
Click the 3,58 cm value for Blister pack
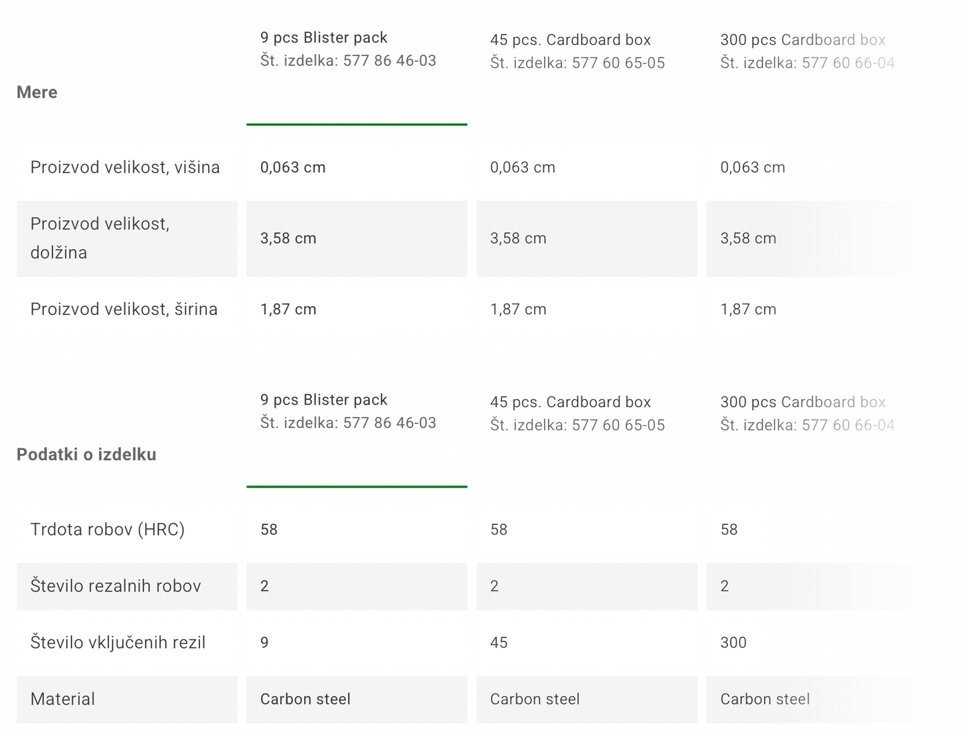tap(288, 238)
